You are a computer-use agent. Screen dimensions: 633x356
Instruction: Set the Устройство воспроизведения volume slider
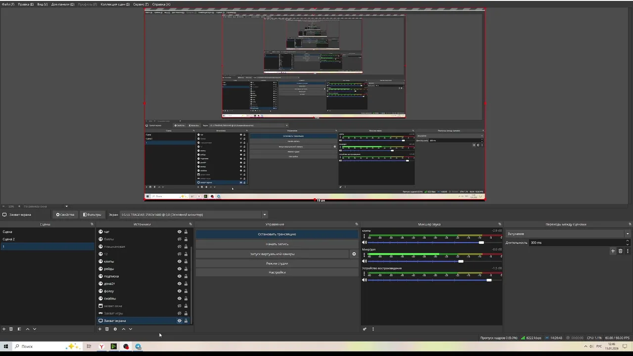click(x=489, y=280)
